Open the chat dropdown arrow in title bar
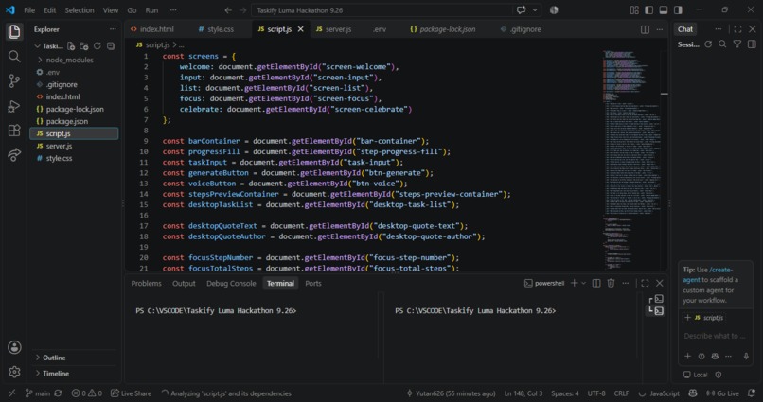 coord(535,9)
